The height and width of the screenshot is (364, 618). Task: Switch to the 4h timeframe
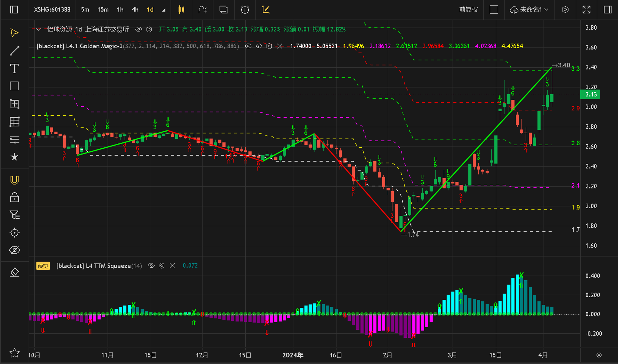point(135,10)
